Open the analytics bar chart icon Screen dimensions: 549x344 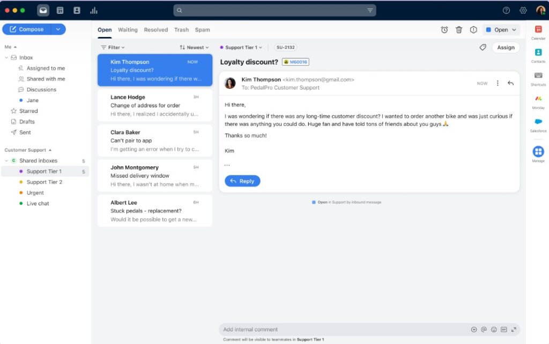pyautogui.click(x=94, y=10)
